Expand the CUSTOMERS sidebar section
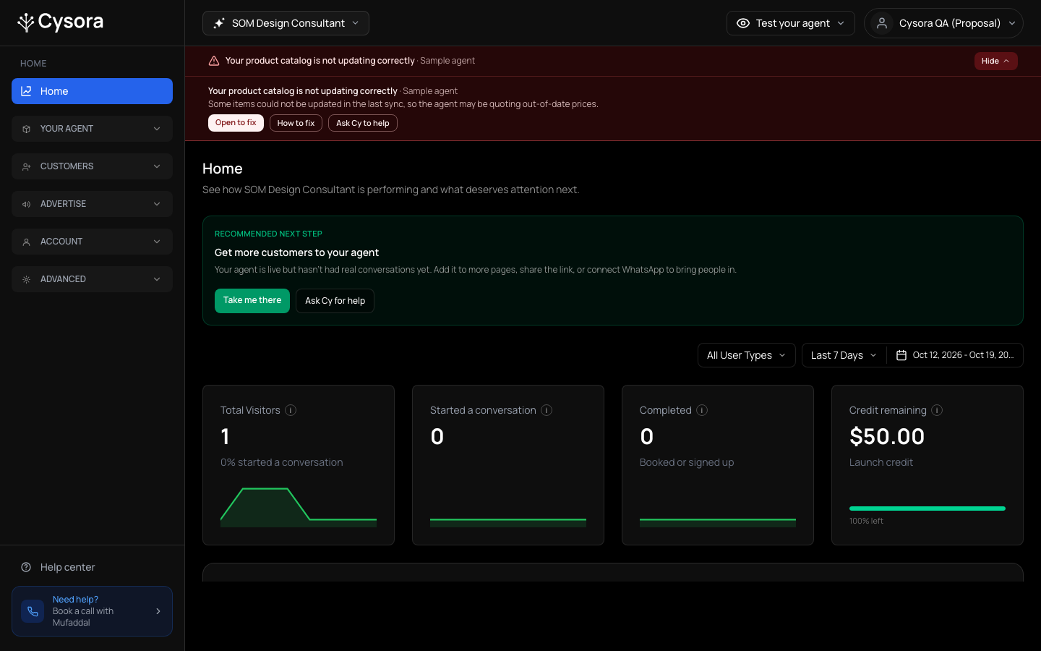Image resolution: width=1041 pixels, height=651 pixels. 92,166
